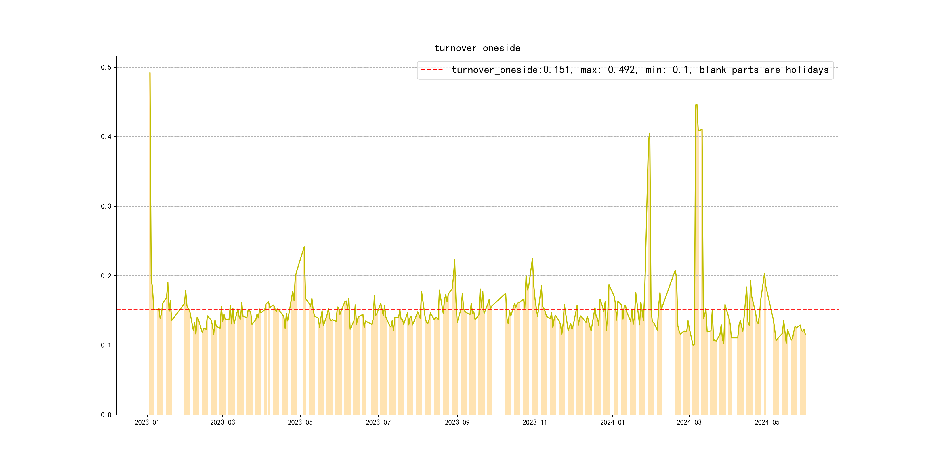Click the 2023-05 x-axis tick label

click(300, 422)
